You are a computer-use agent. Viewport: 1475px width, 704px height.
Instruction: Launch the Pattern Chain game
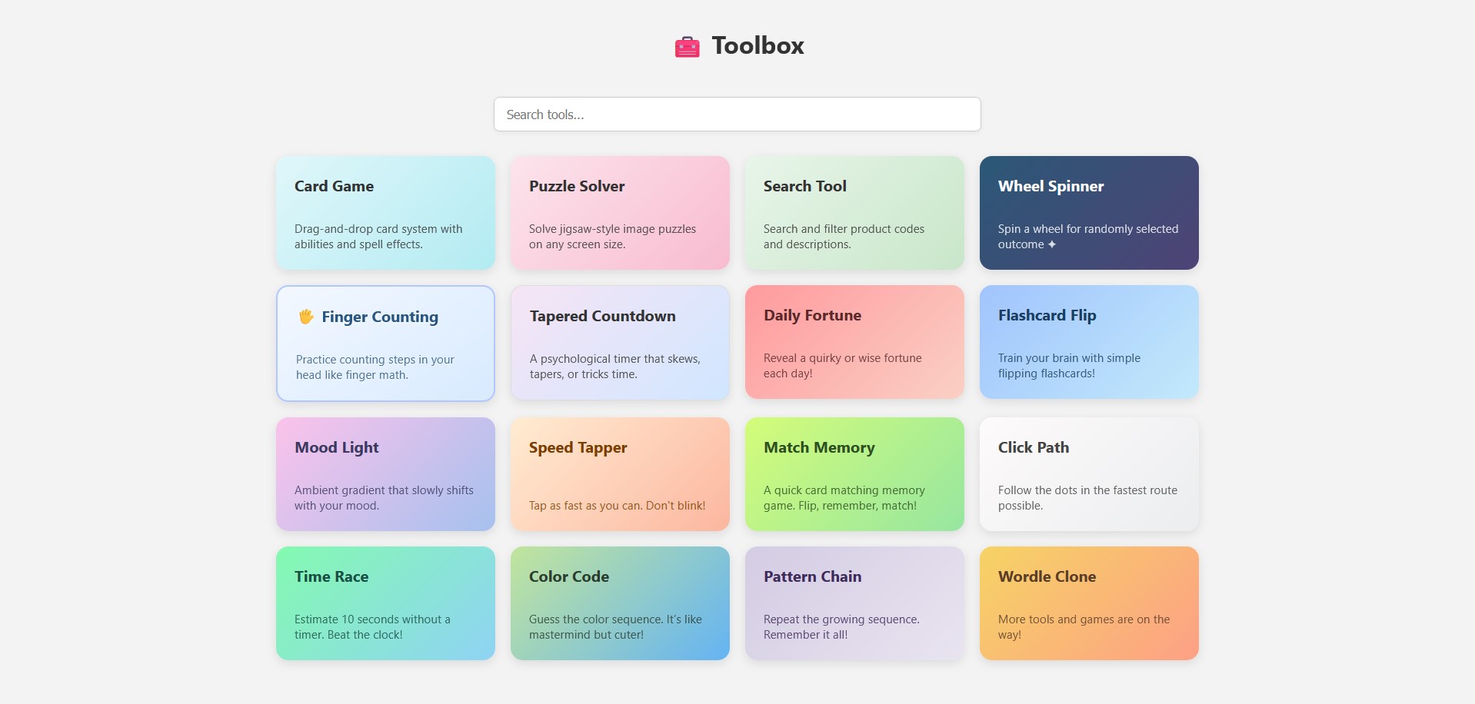[x=854, y=603]
